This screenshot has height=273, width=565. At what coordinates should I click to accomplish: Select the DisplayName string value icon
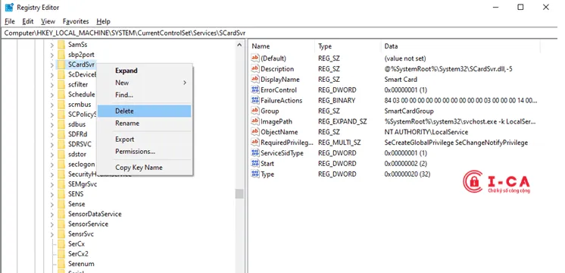click(x=255, y=80)
